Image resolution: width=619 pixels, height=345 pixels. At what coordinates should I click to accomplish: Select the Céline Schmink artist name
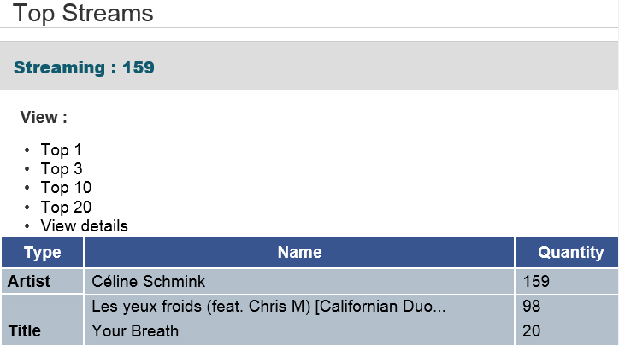(x=149, y=281)
